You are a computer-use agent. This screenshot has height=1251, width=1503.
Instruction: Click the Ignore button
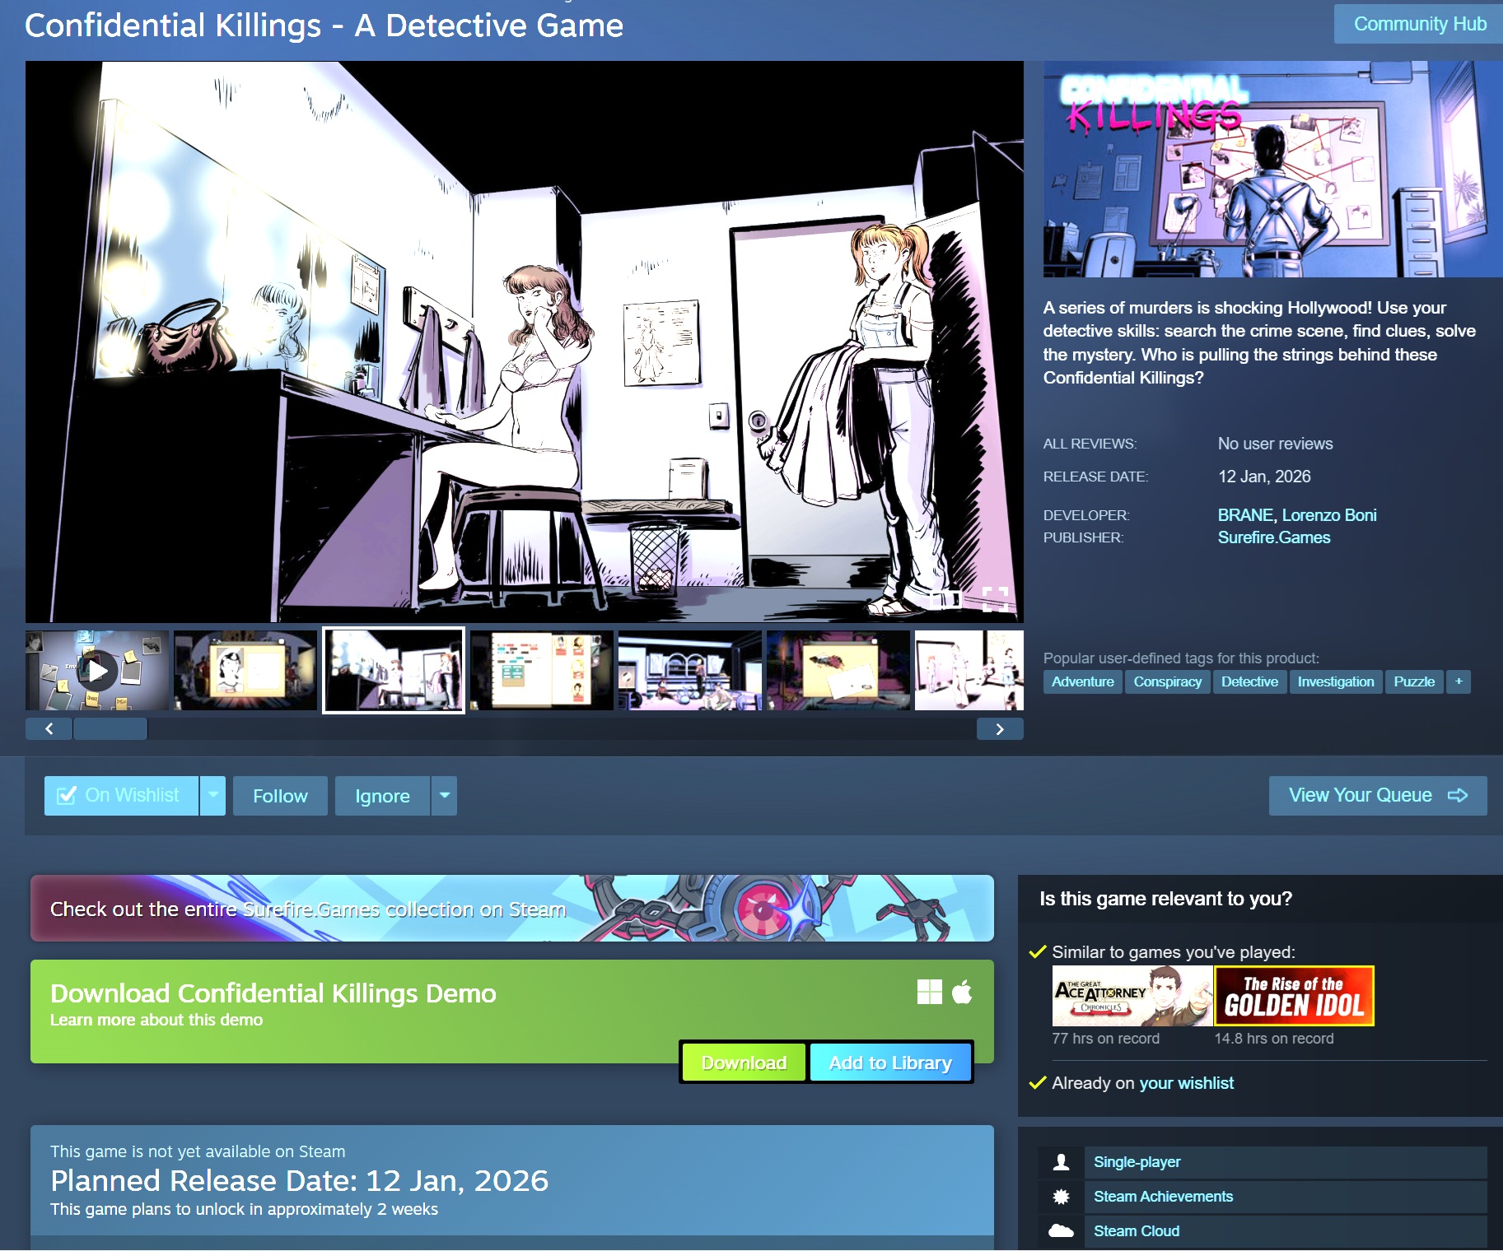[x=382, y=796]
